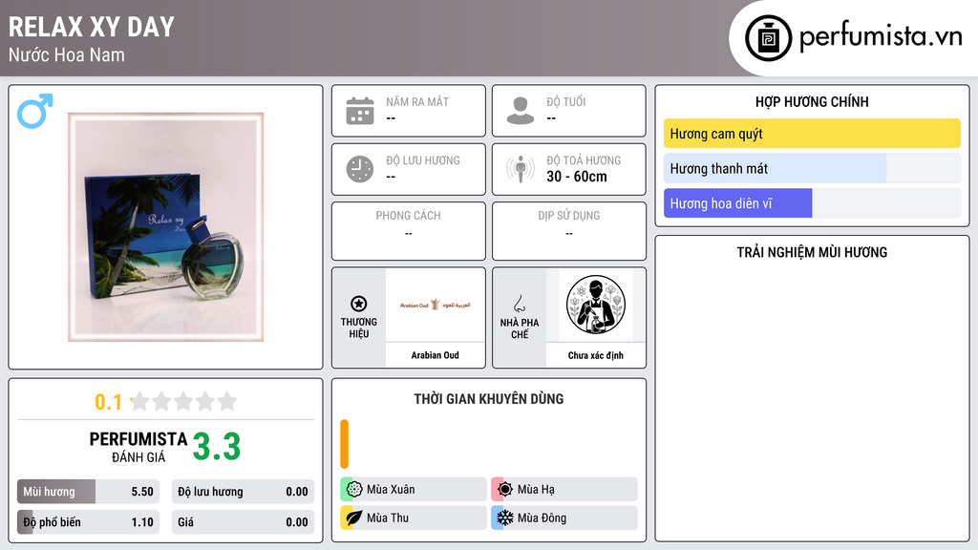Click the Arabian Oud brand name
Screen dimensions: 978x550
(435, 355)
